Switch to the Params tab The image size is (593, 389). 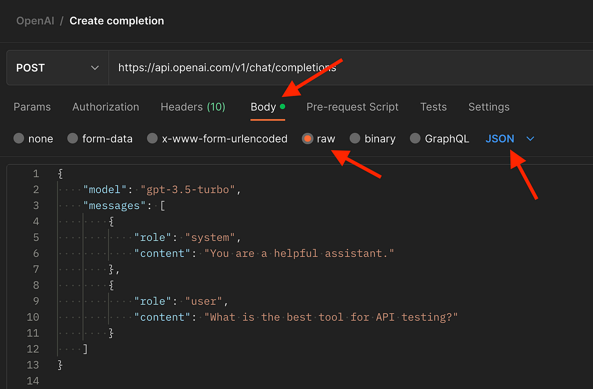click(32, 107)
